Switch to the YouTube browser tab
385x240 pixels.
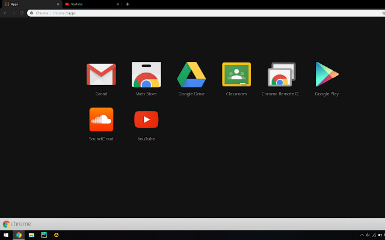[x=92, y=4]
